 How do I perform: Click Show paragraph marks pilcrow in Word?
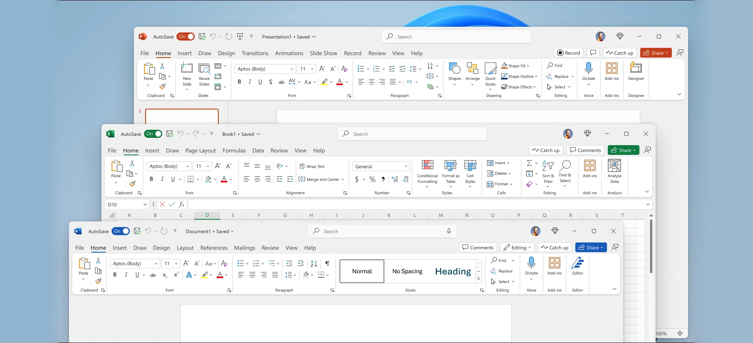[x=327, y=264]
